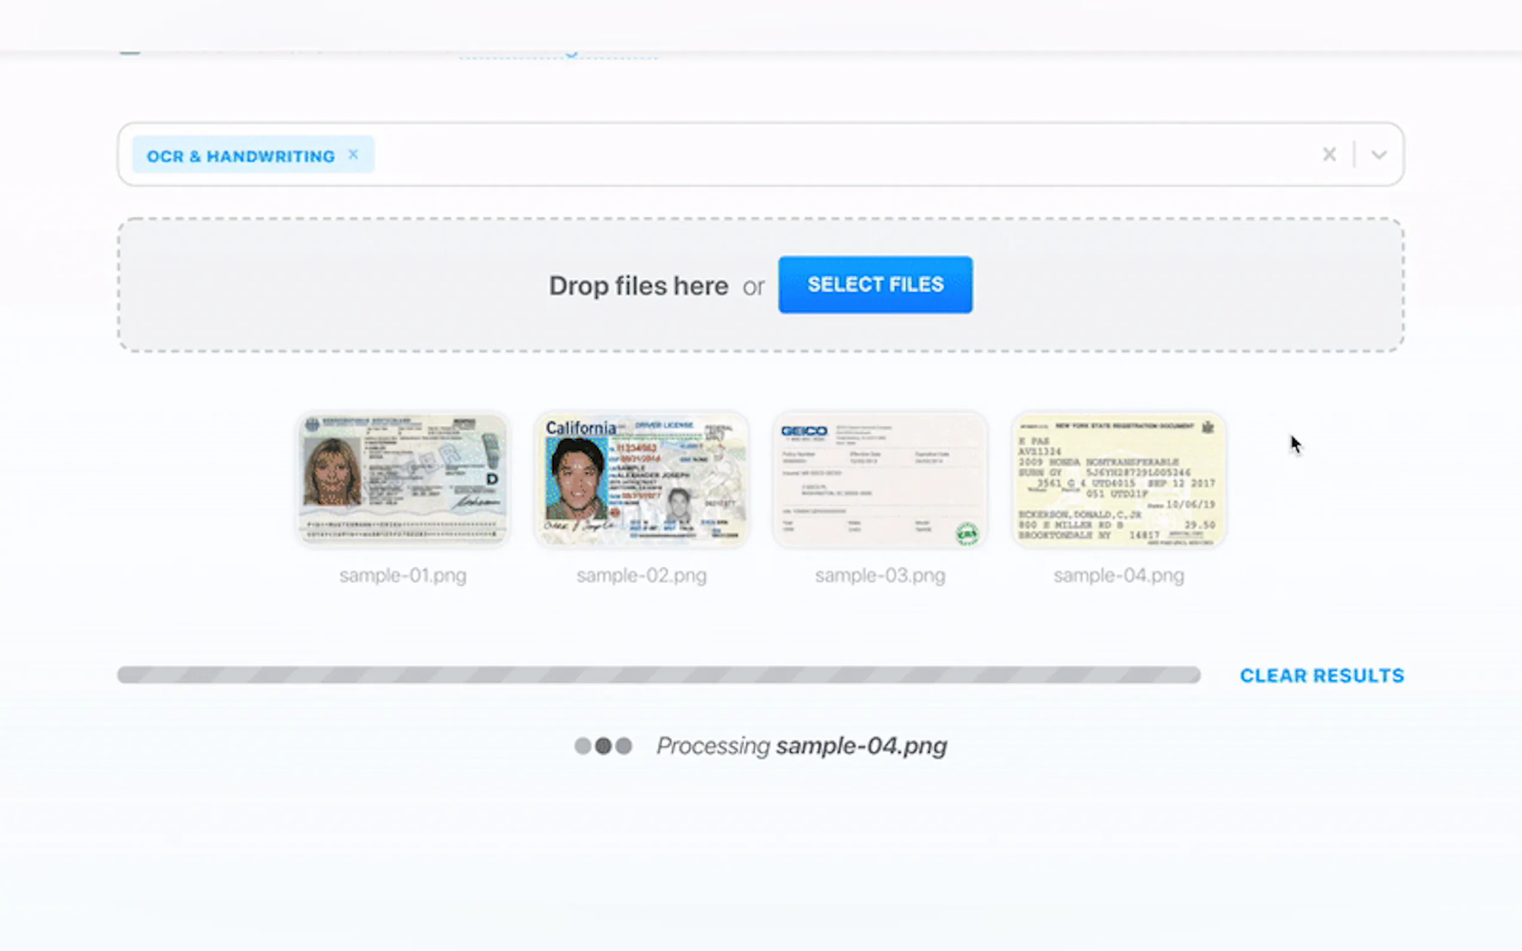Click the photo on the German ID card
1522x951 pixels.
331,473
